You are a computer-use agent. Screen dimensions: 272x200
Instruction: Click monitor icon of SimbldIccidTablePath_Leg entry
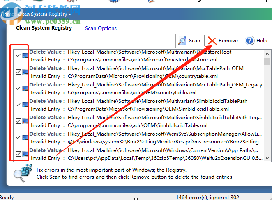click(x=25, y=121)
